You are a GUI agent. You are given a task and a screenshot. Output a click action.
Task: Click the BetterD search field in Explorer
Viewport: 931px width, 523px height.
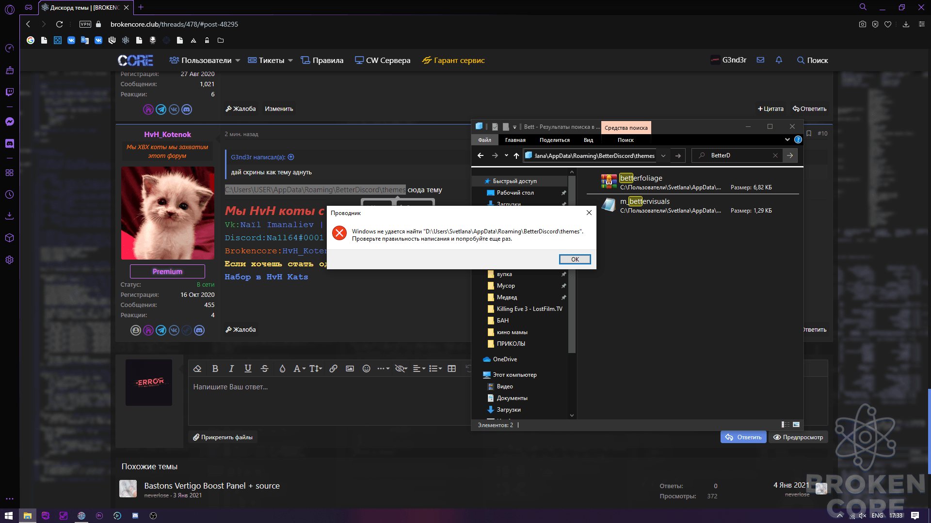pos(737,155)
